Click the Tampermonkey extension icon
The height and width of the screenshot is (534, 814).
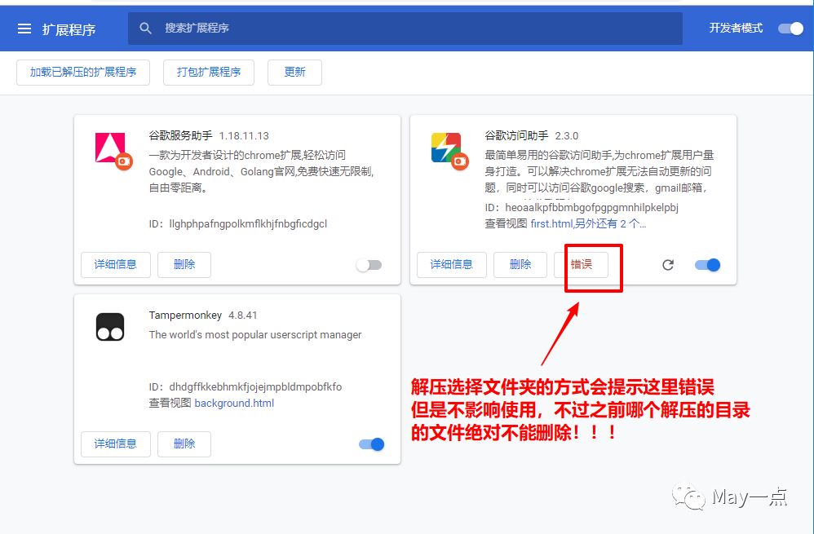click(110, 327)
